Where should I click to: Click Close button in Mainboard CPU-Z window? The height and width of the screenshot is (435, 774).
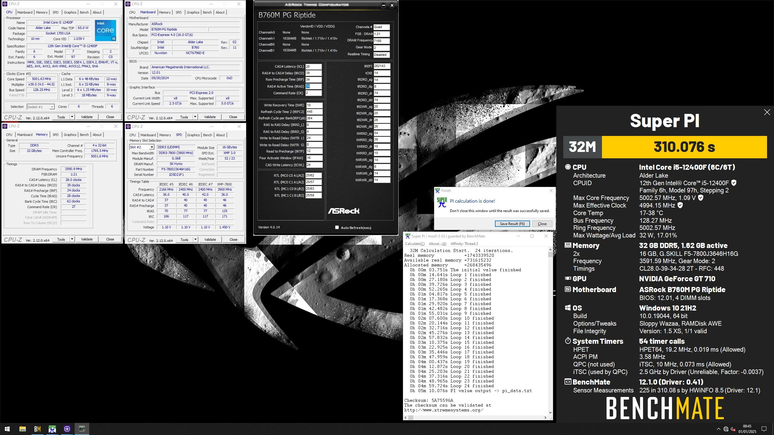(x=233, y=117)
